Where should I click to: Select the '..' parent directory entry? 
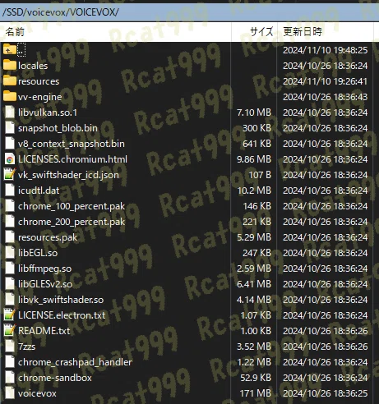pos(21,50)
